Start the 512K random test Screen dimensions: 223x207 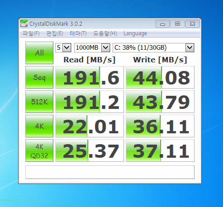pyautogui.click(x=39, y=102)
